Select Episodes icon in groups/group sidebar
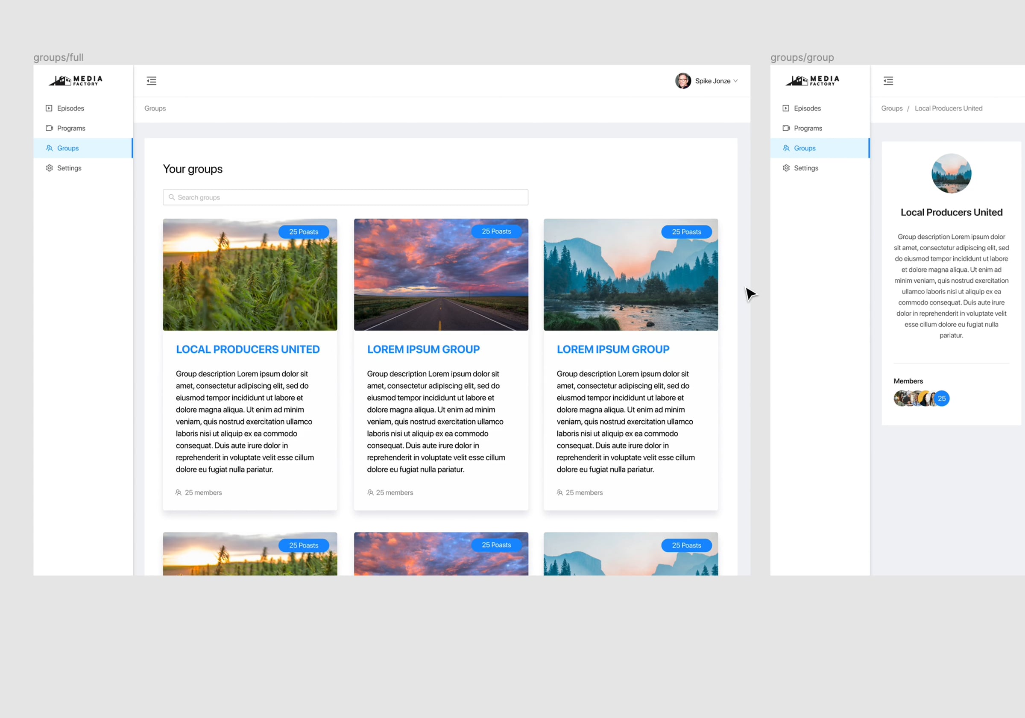Image resolution: width=1025 pixels, height=718 pixels. click(x=785, y=108)
